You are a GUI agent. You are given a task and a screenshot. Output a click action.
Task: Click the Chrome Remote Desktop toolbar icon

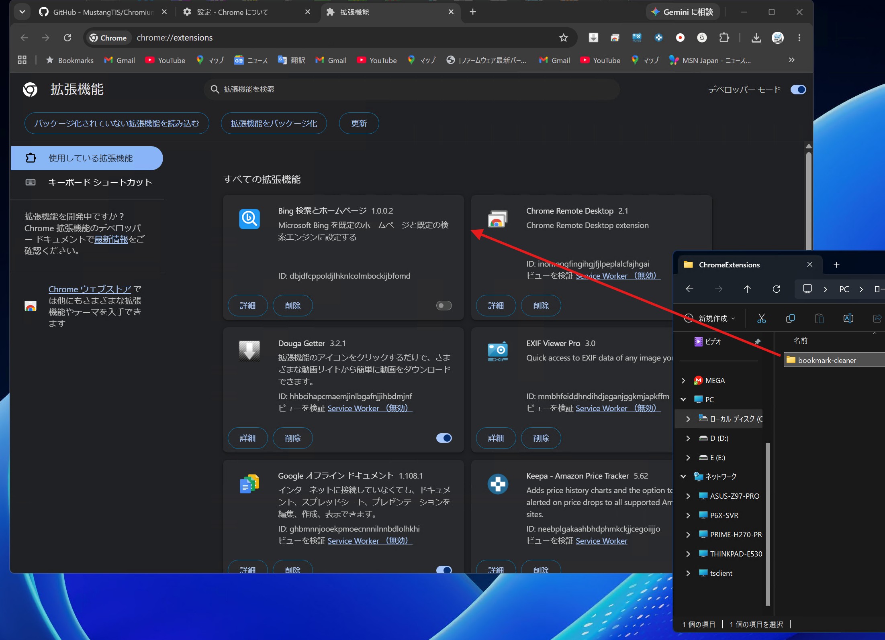pyautogui.click(x=615, y=38)
